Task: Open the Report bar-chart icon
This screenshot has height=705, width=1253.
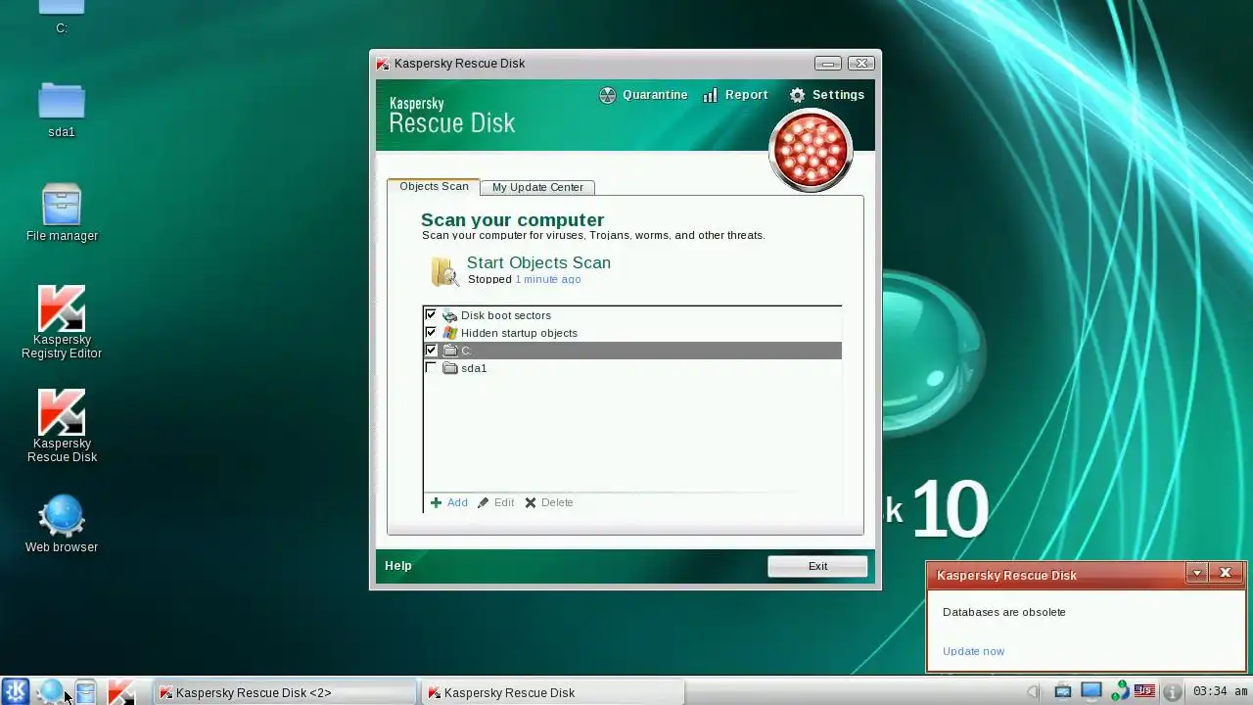Action: click(x=711, y=95)
